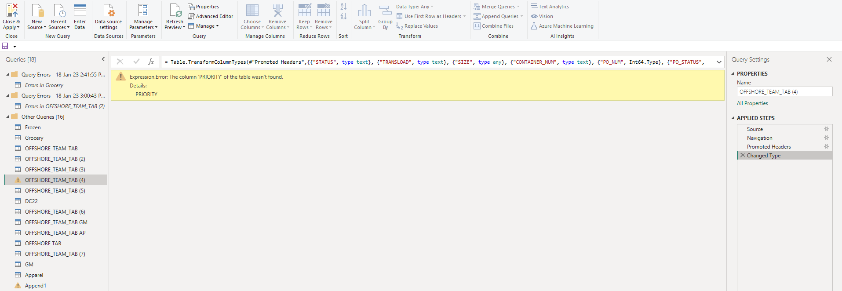Click Refresh Preview icon

click(175, 11)
